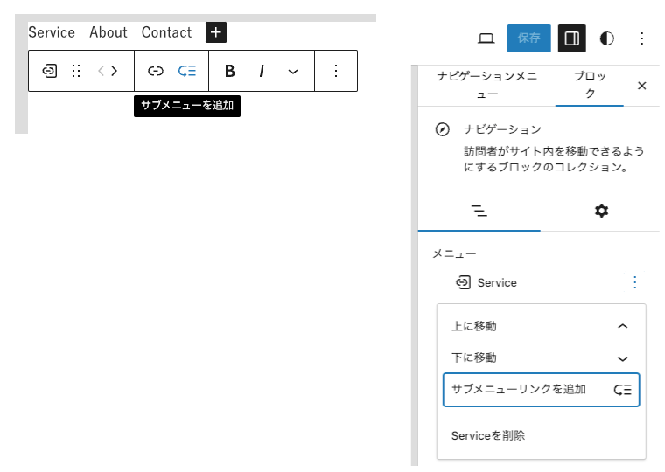
Task: Open the list view tab
Action: point(479,211)
